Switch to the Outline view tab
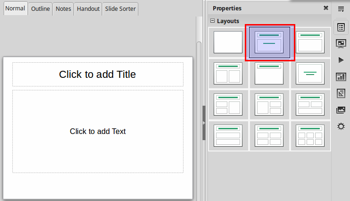The height and width of the screenshot is (201, 350). click(x=40, y=9)
